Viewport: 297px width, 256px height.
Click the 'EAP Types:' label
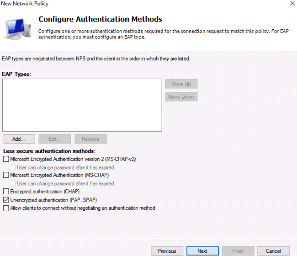[x=16, y=74]
